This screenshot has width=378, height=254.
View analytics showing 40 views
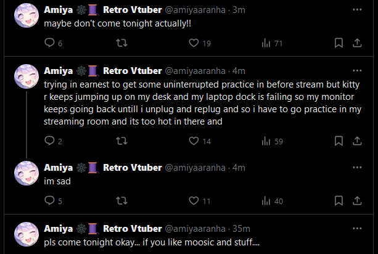pyautogui.click(x=271, y=201)
